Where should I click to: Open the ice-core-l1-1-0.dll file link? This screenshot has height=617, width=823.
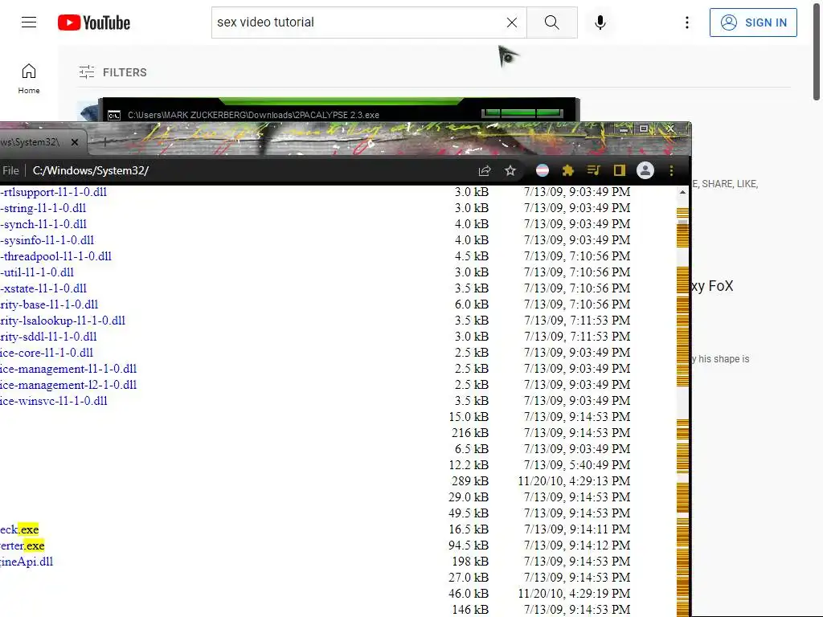(47, 353)
